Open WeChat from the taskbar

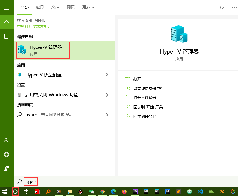(x=92, y=192)
